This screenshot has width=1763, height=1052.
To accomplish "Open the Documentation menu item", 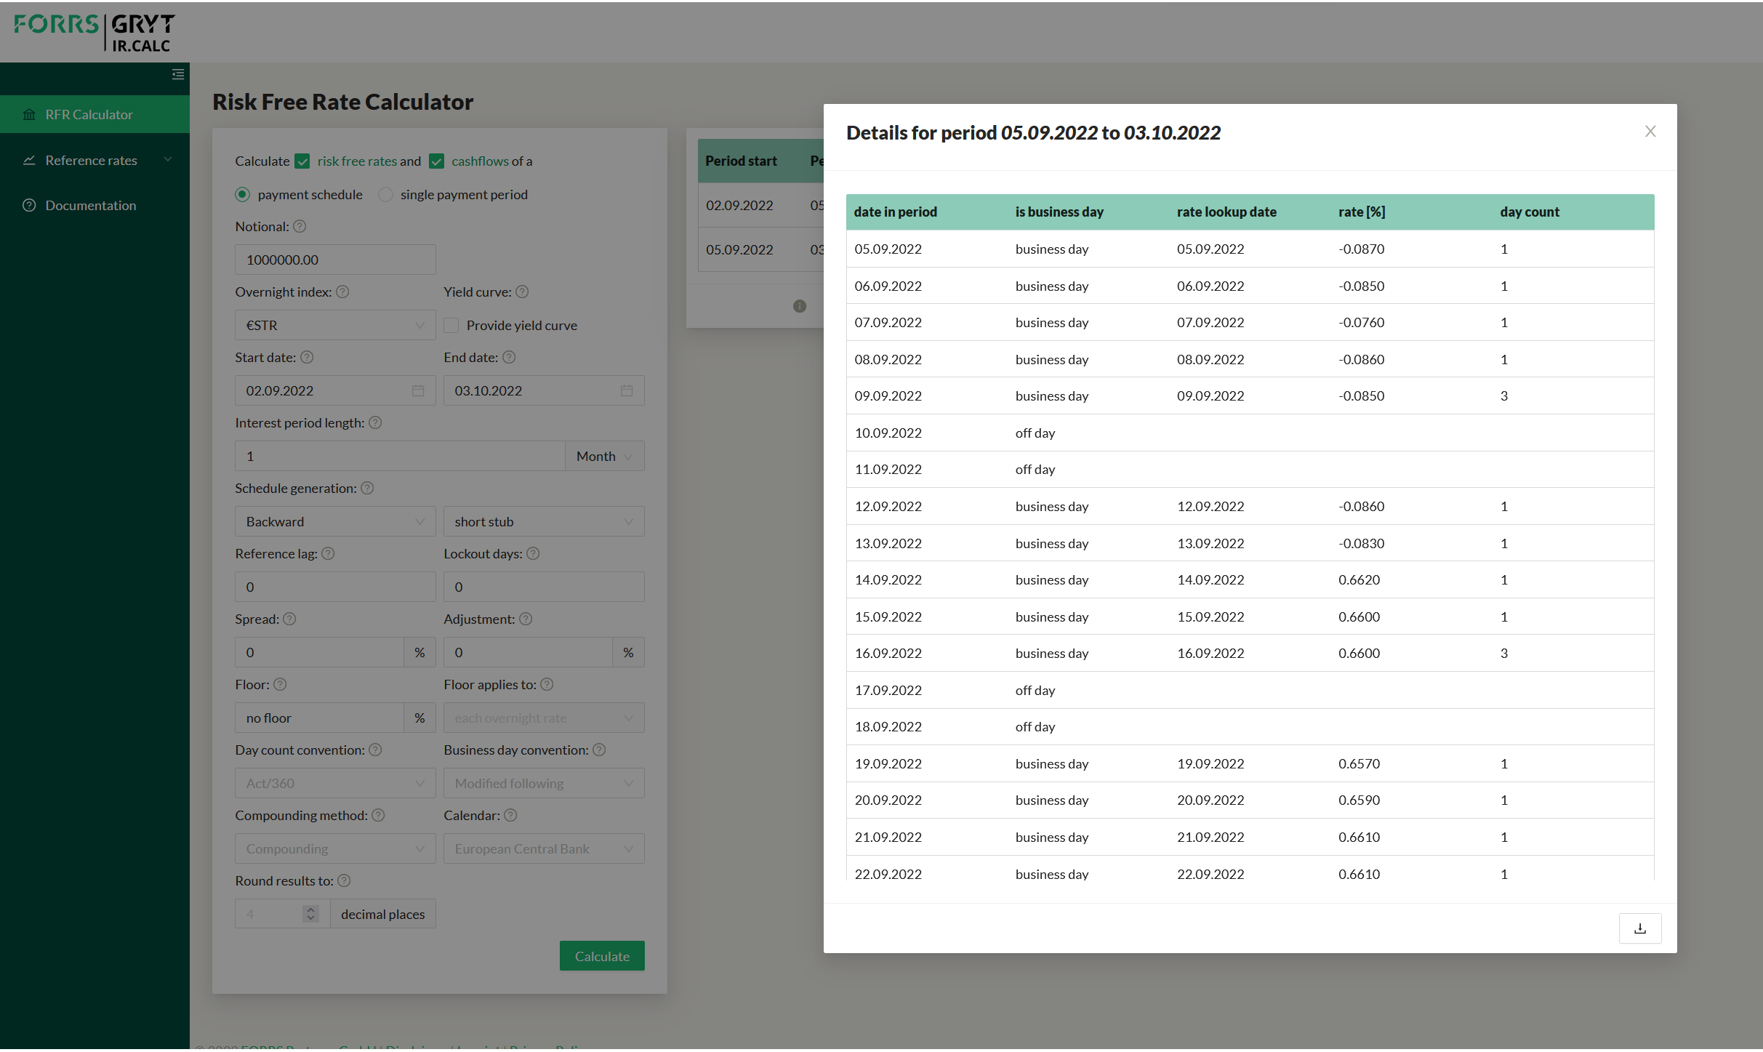I will coord(95,205).
